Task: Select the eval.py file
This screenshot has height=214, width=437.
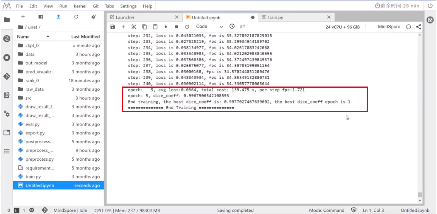Action: click(x=58, y=124)
